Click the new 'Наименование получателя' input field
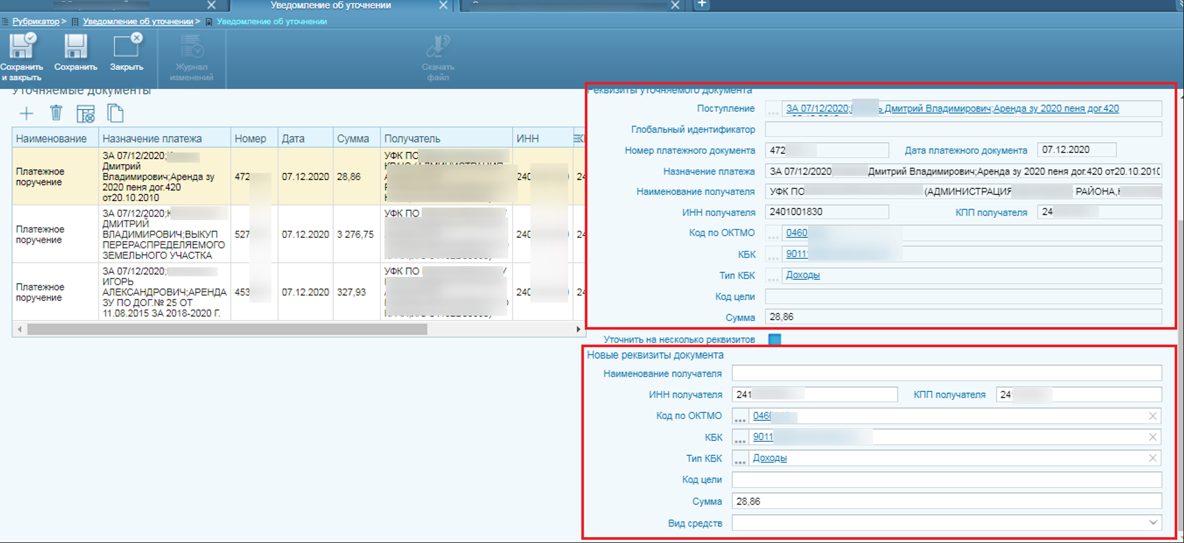The height and width of the screenshot is (543, 1184). [x=946, y=374]
